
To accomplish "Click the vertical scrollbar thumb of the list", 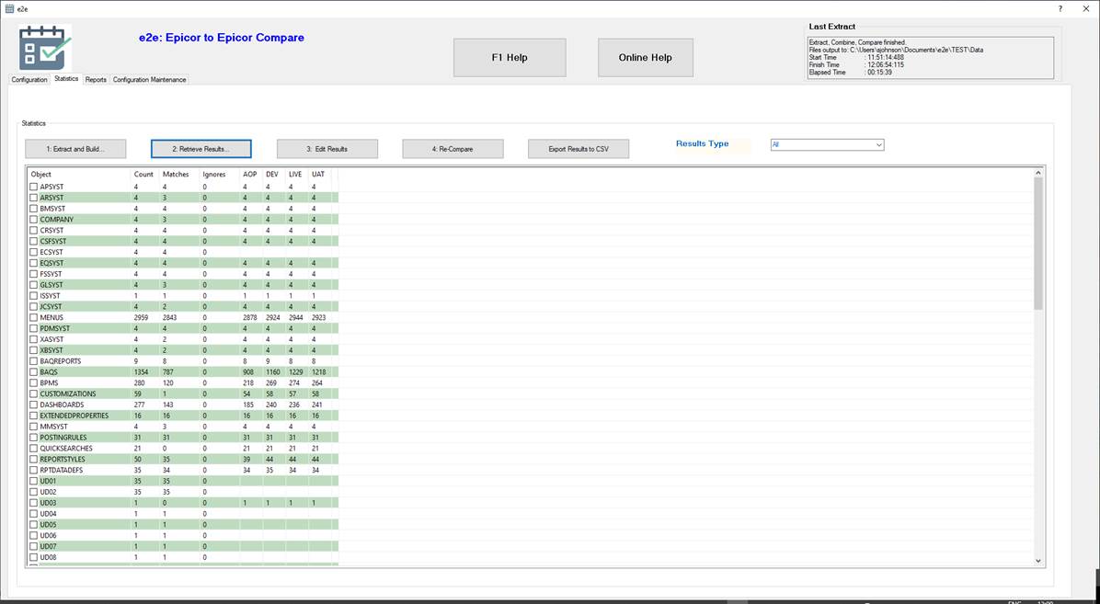I will pos(1038,243).
